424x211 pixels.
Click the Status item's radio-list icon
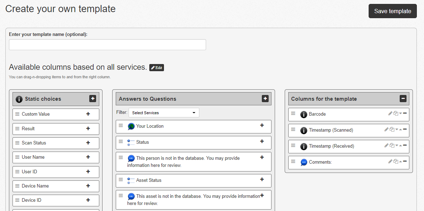click(131, 143)
